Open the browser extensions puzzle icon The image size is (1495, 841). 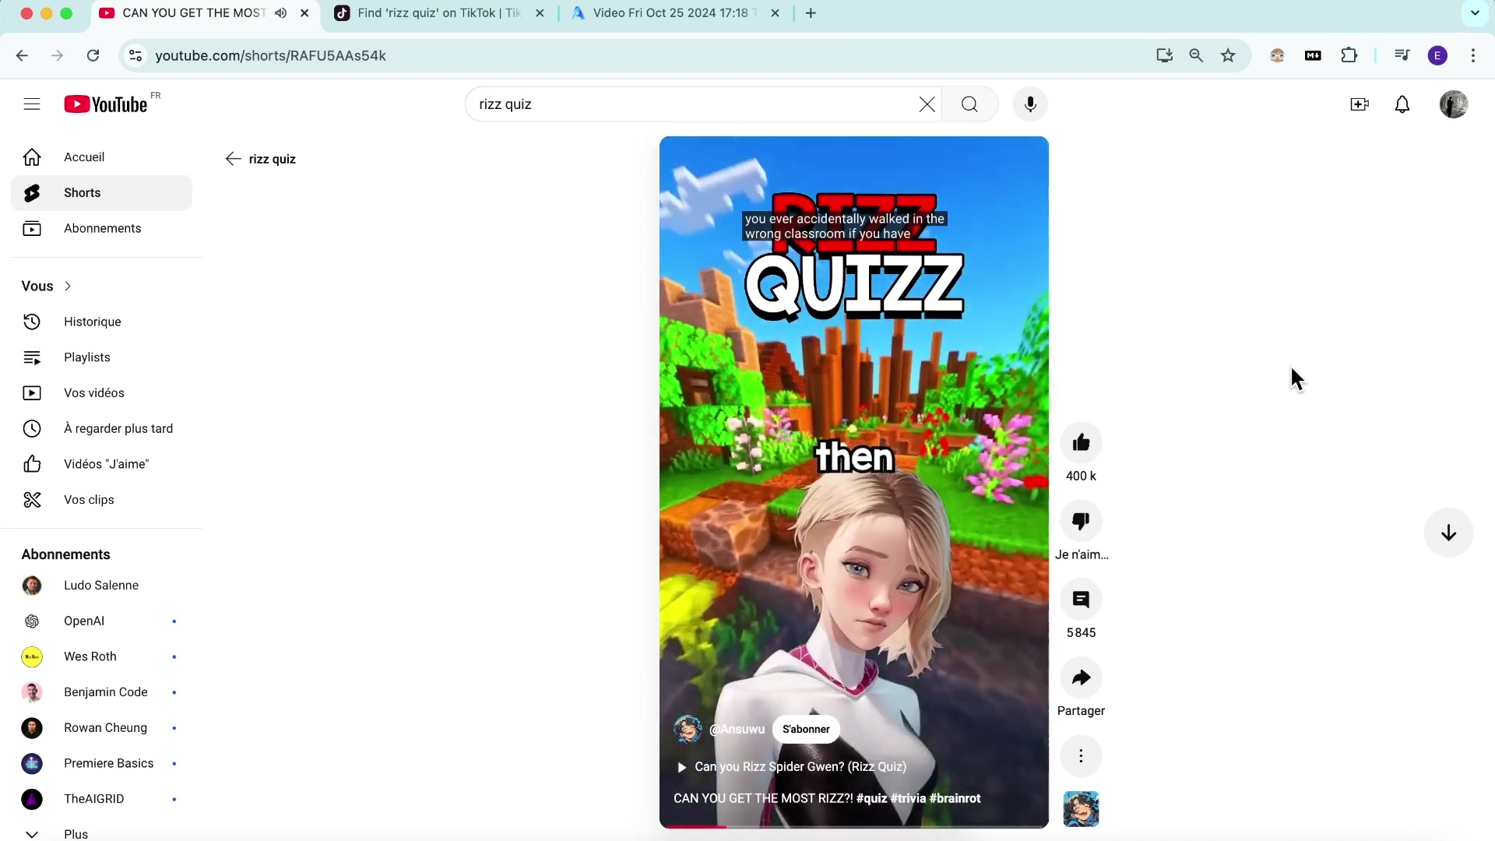1349,55
